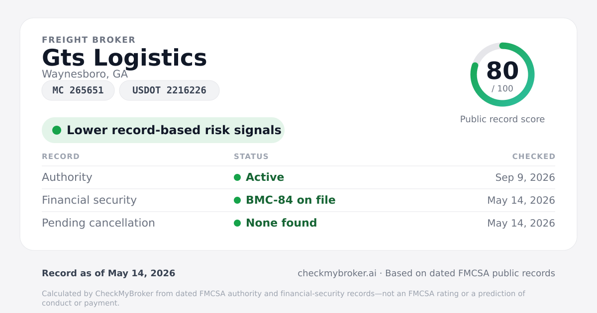Select the USDOT 2216226 badge

coord(169,90)
